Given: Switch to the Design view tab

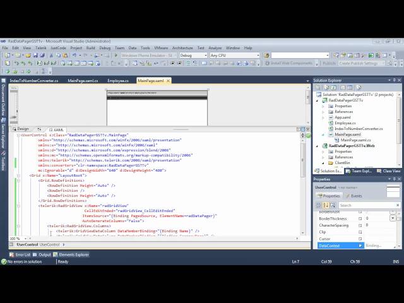Looking at the screenshot, I should [x=21, y=129].
